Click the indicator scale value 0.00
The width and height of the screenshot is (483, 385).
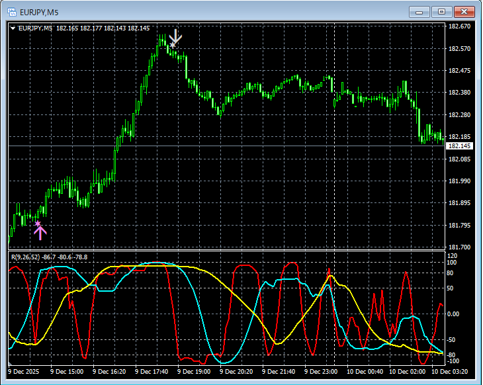(x=453, y=314)
